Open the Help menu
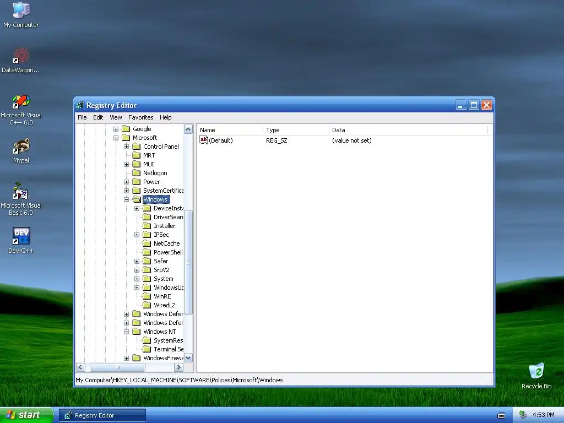The width and height of the screenshot is (564, 423). pos(165,117)
